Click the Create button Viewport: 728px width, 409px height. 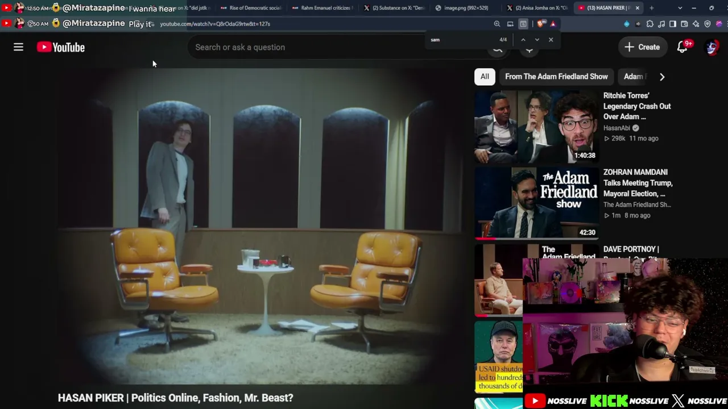pyautogui.click(x=642, y=47)
